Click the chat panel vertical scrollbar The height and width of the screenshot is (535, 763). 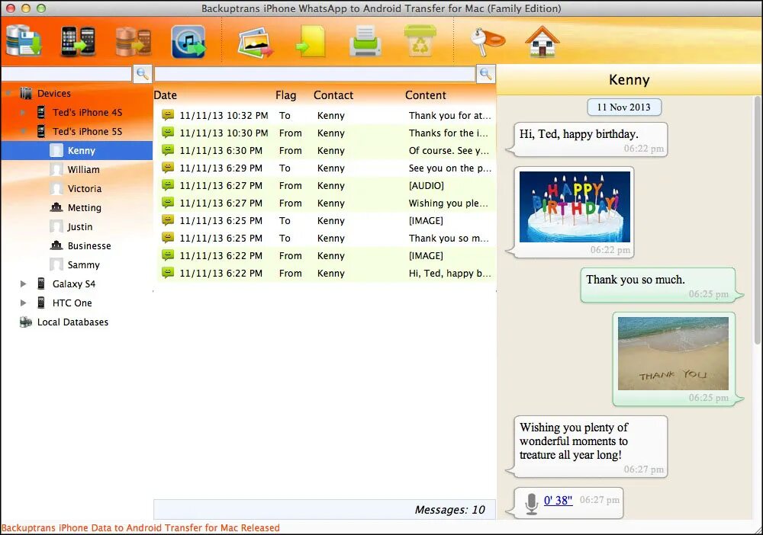(758, 219)
